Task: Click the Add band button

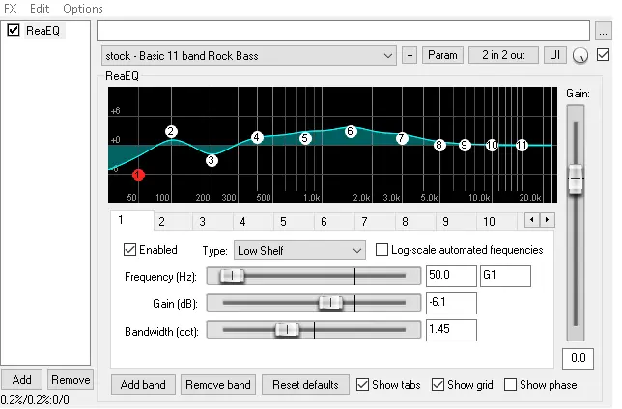Action: tap(143, 385)
